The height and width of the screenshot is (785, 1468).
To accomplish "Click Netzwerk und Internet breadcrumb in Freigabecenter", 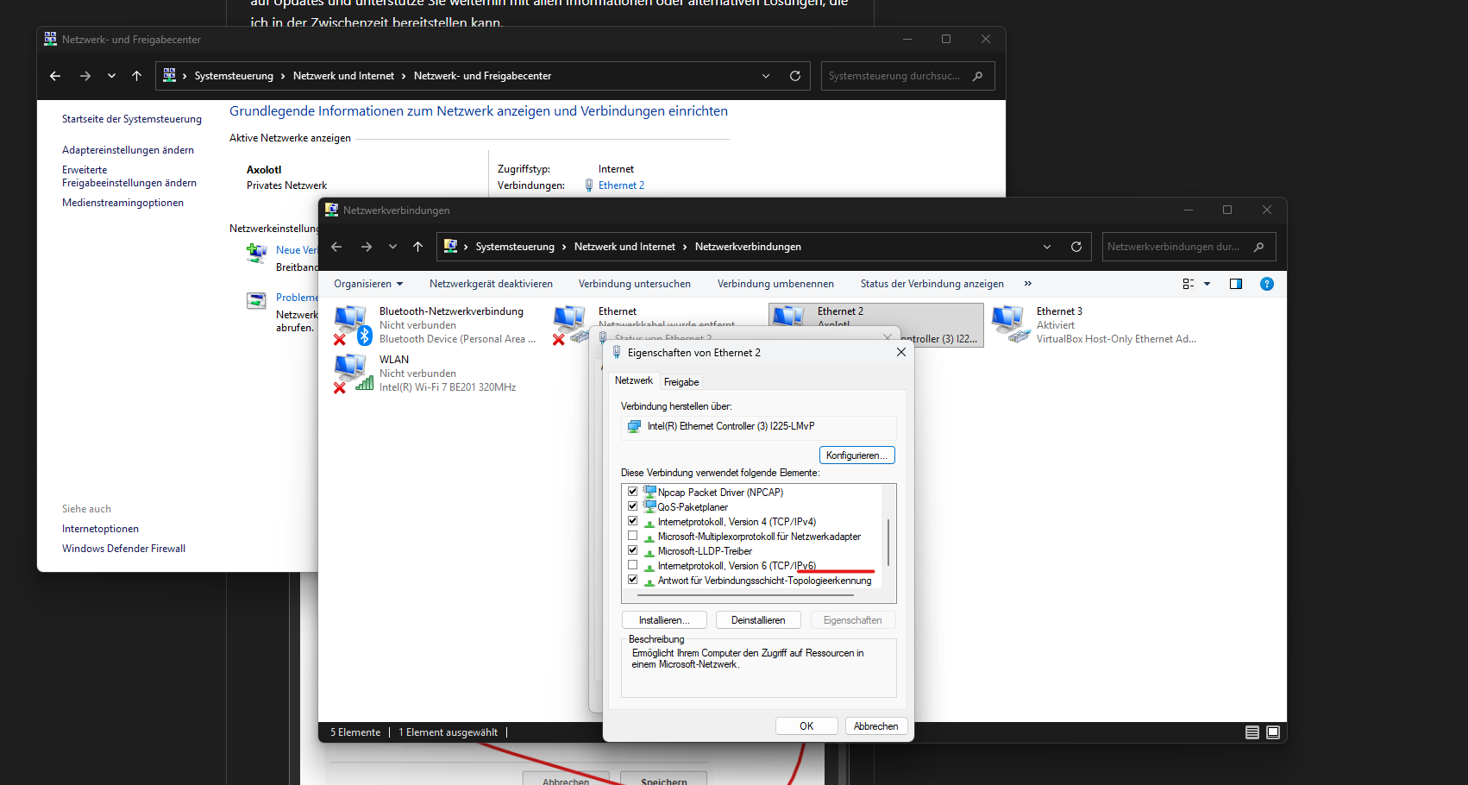I will click(x=343, y=76).
